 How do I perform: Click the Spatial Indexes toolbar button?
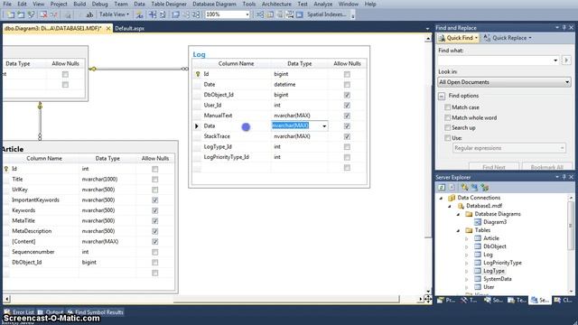click(327, 14)
